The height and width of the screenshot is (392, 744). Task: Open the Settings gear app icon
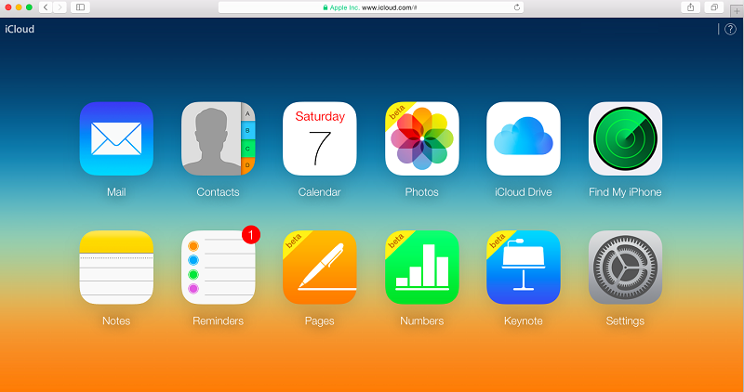(625, 268)
